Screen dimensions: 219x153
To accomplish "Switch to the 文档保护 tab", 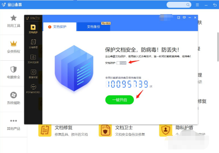I will point(60,27).
